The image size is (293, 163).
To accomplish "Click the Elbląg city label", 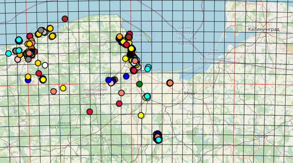I will click(x=189, y=93).
